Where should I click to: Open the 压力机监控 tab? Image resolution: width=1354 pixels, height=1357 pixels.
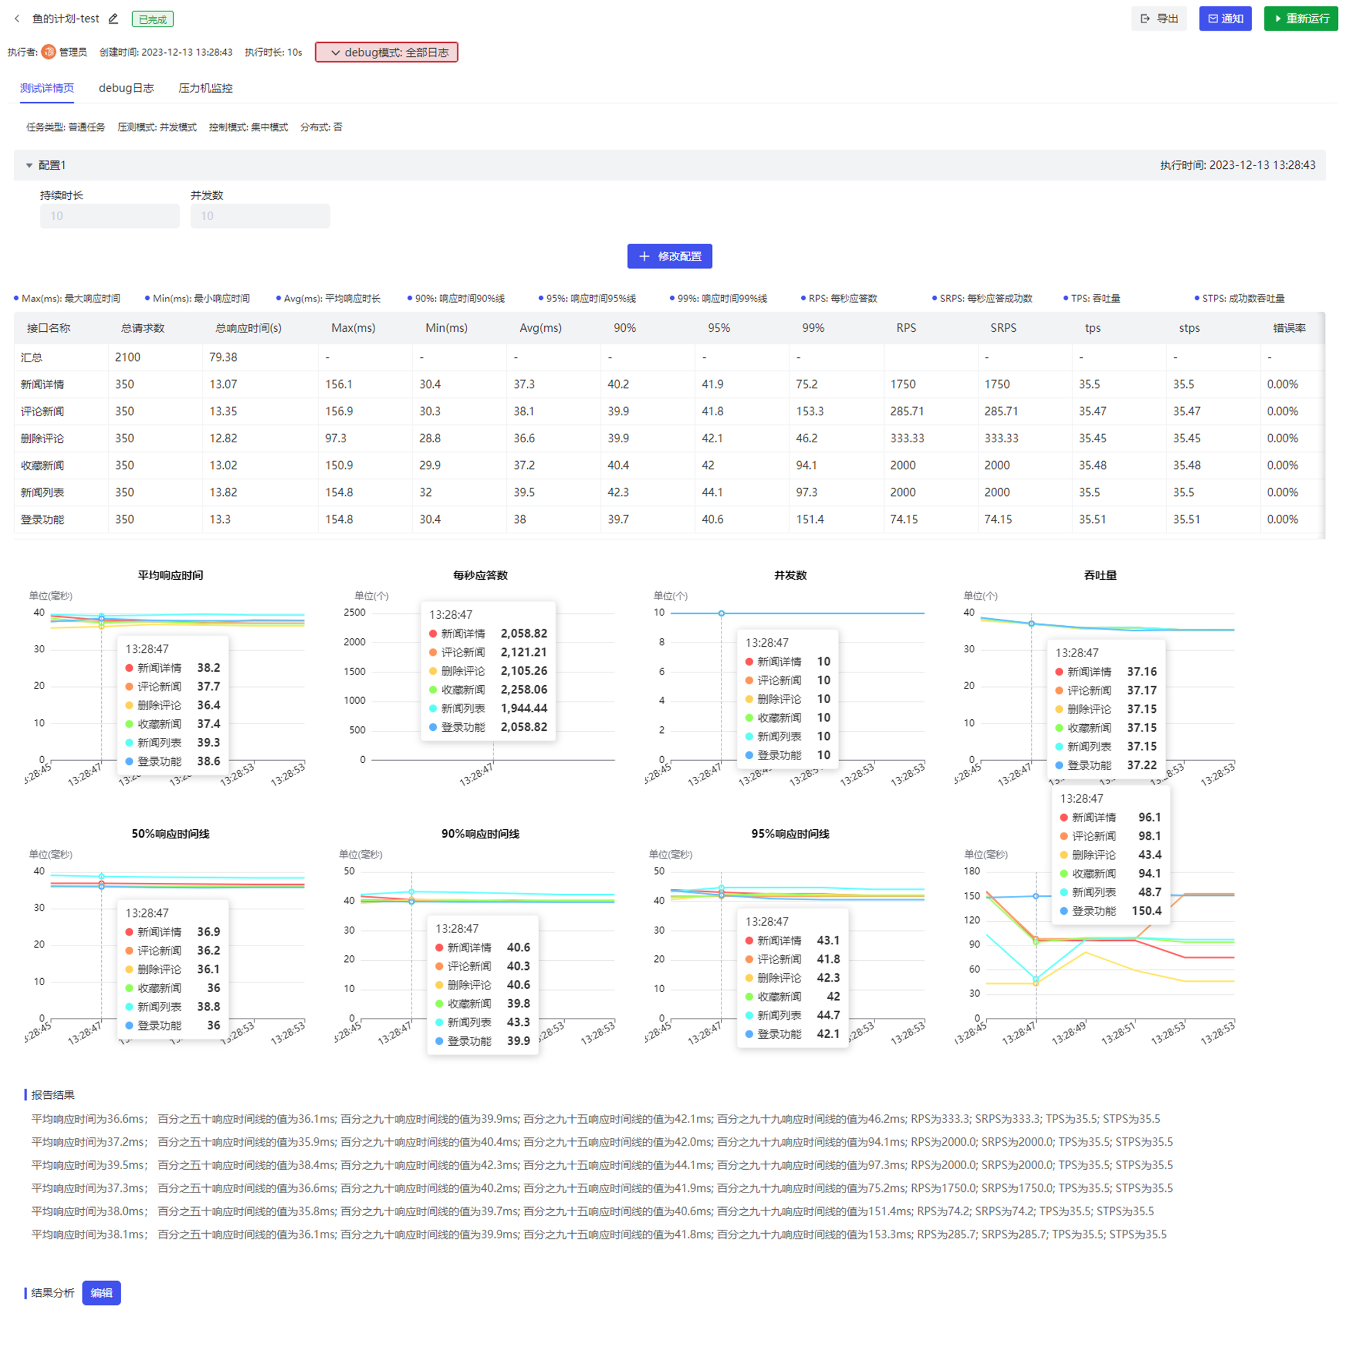(205, 89)
